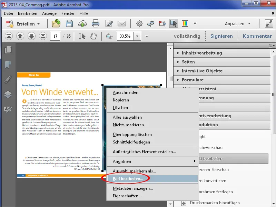Click the Druckermarken hinzufügen crosshair icon
276x207 pixels.
[x=184, y=203]
